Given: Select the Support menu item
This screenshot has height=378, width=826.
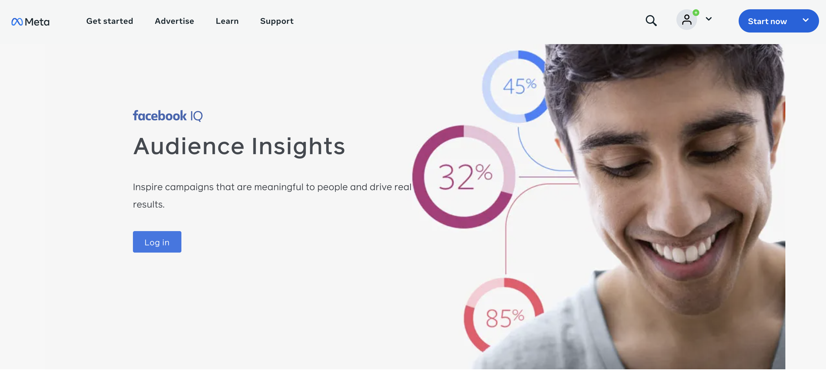Looking at the screenshot, I should pyautogui.click(x=277, y=21).
